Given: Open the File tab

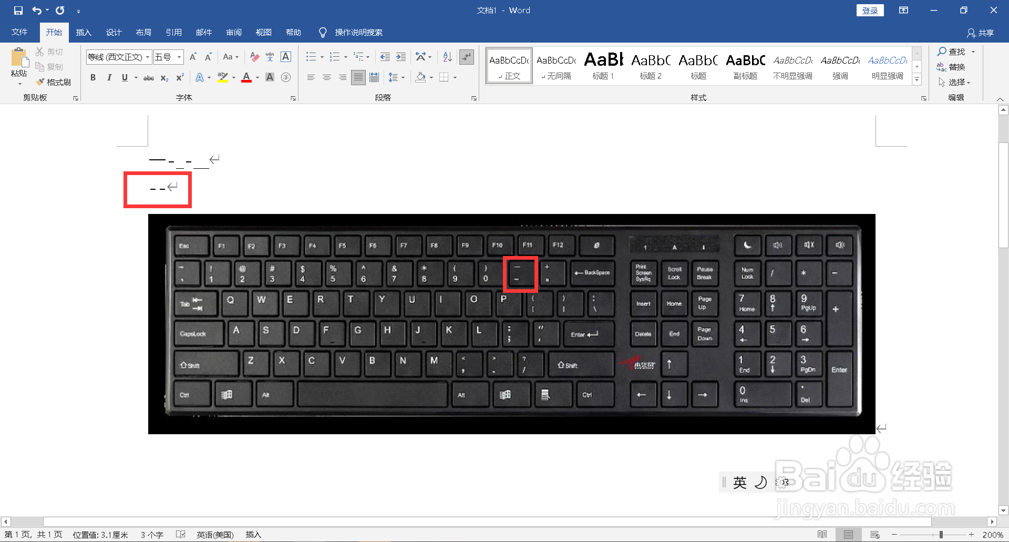Looking at the screenshot, I should click(x=19, y=32).
